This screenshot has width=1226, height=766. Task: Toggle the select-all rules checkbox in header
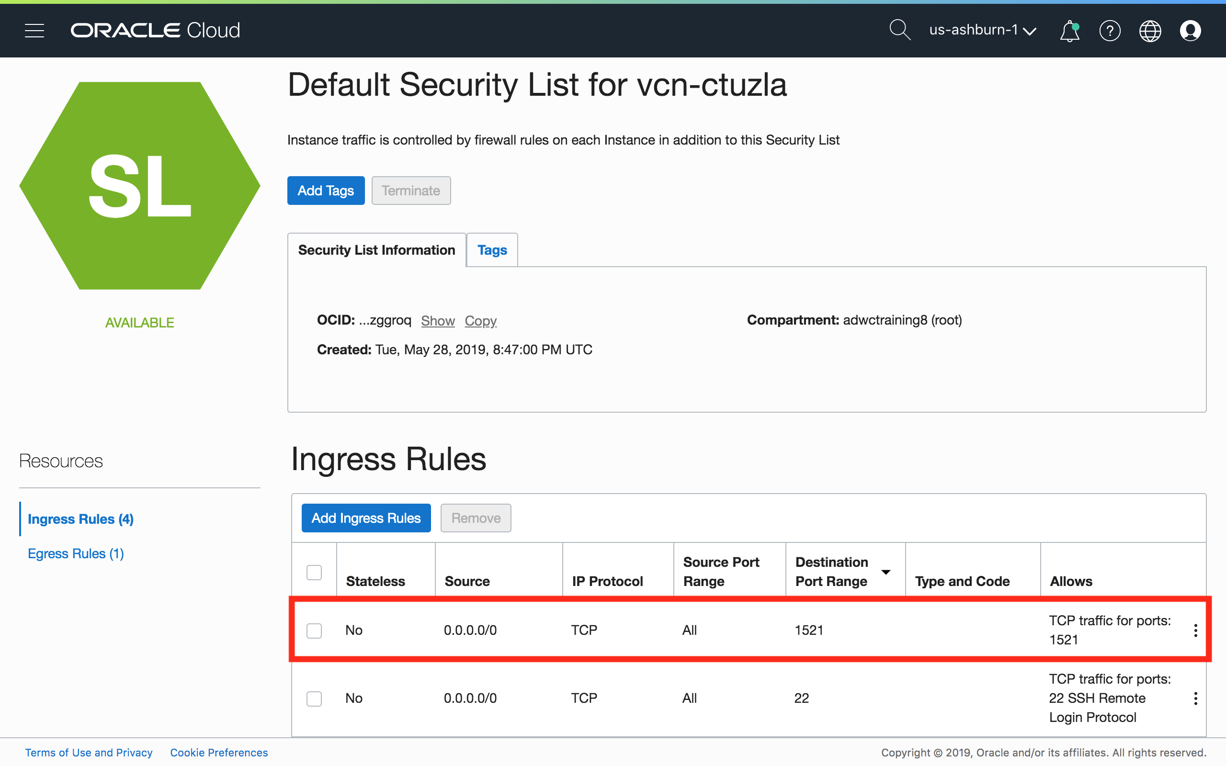pos(314,572)
